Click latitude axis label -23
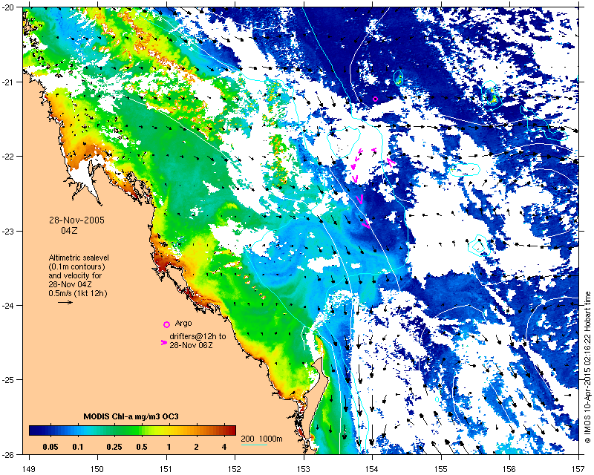This screenshot has height=475, width=594. pyautogui.click(x=9, y=231)
